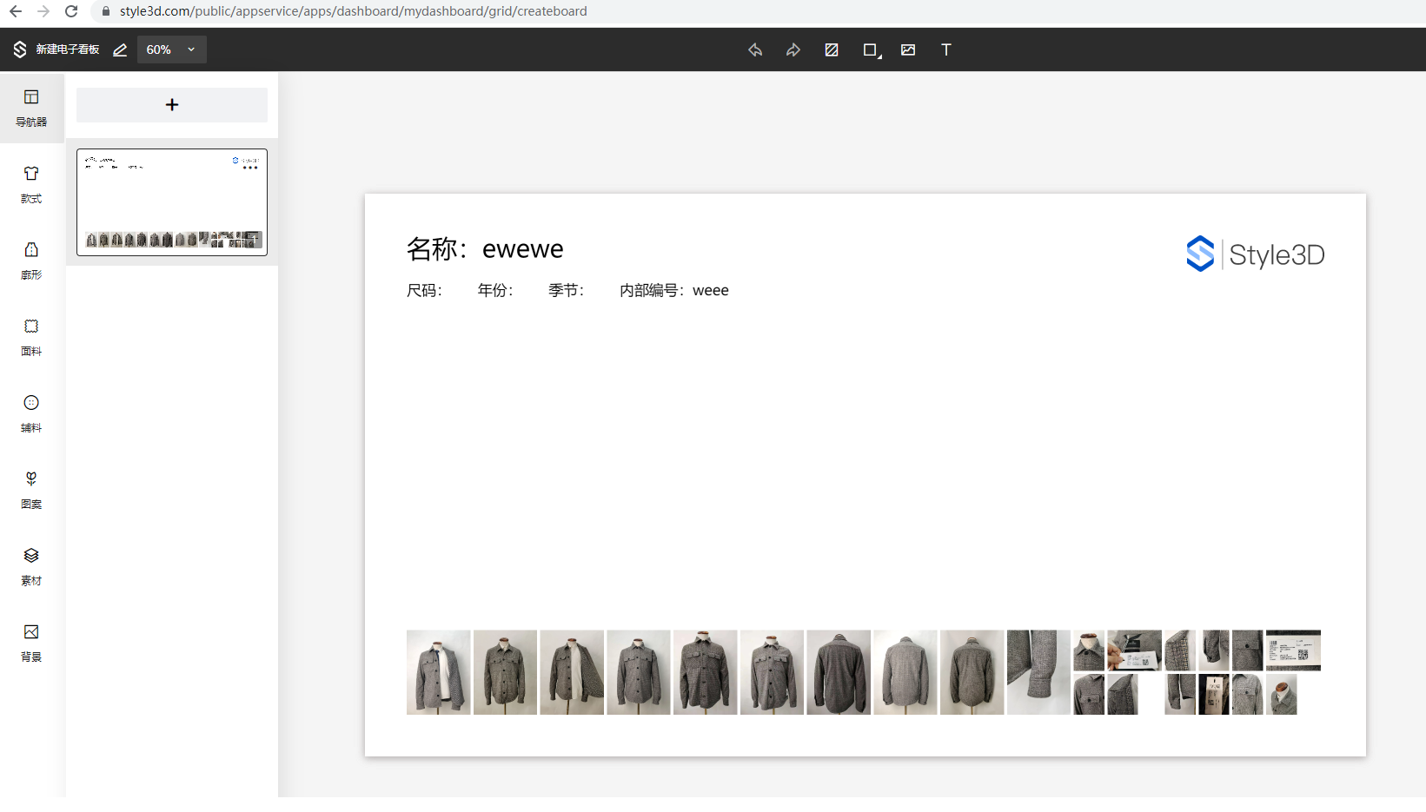Select the page 1 thumbnail in the navigator
The image size is (1426, 812).
click(172, 202)
